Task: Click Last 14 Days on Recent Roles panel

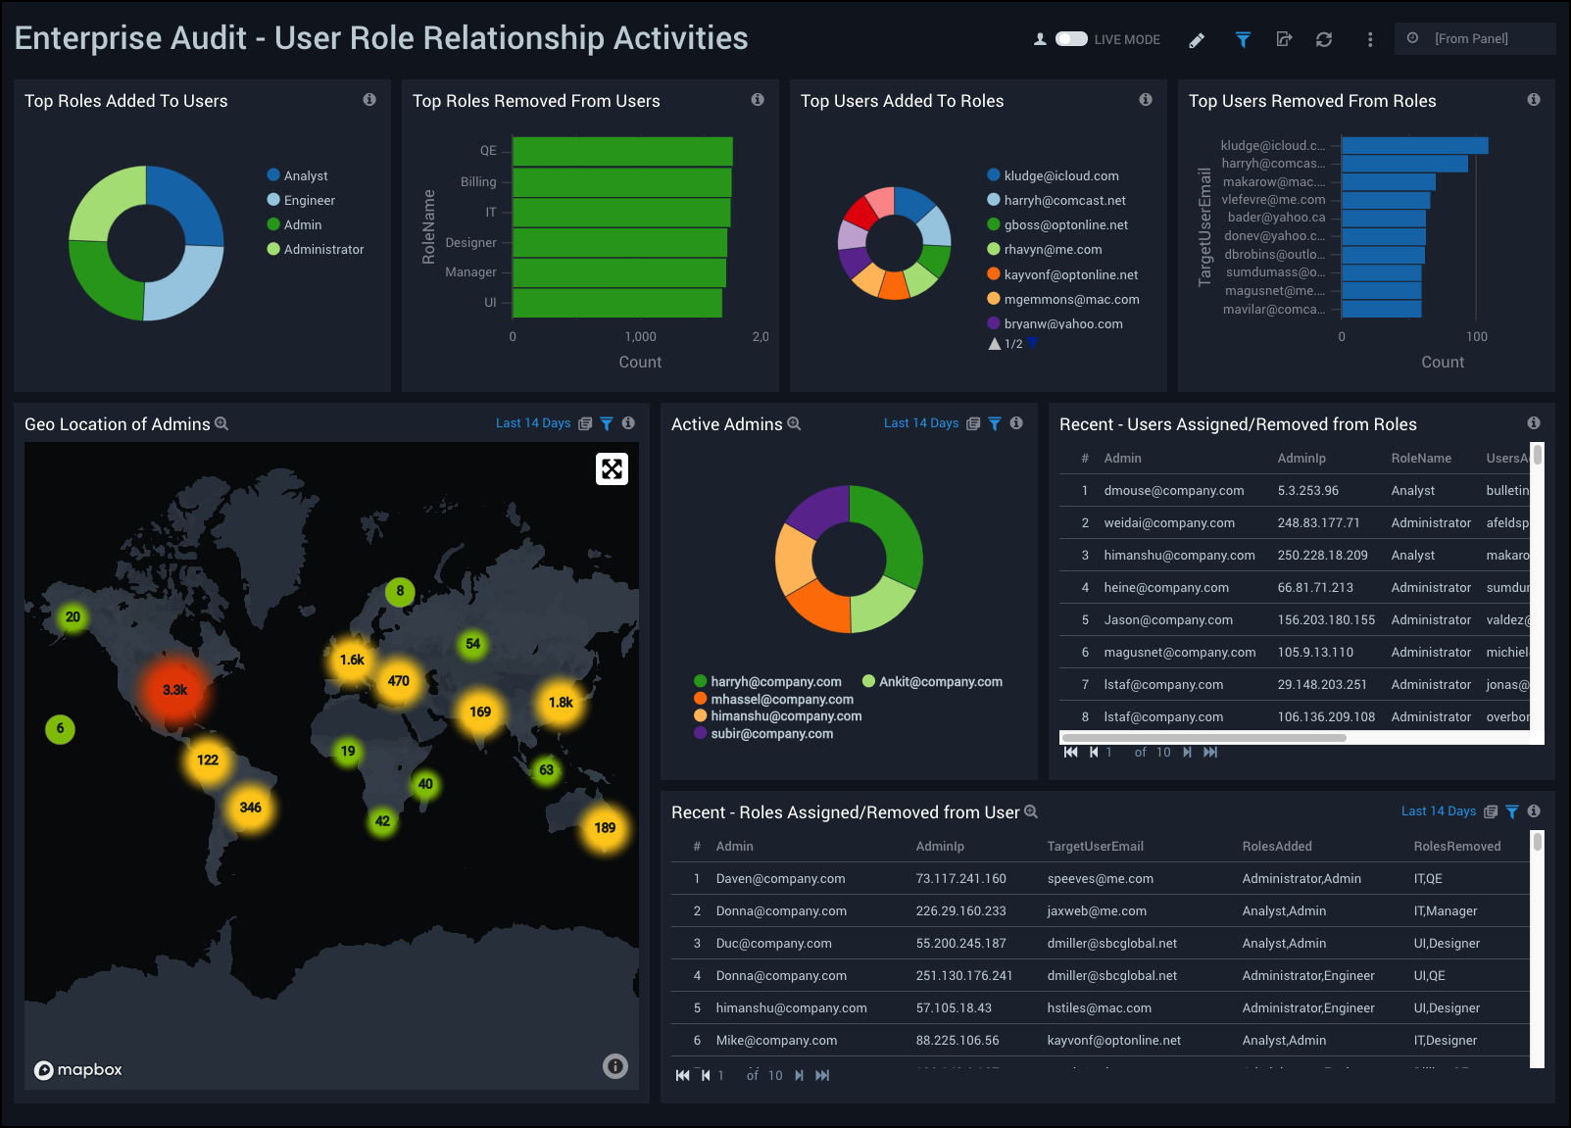Action: tap(1438, 811)
